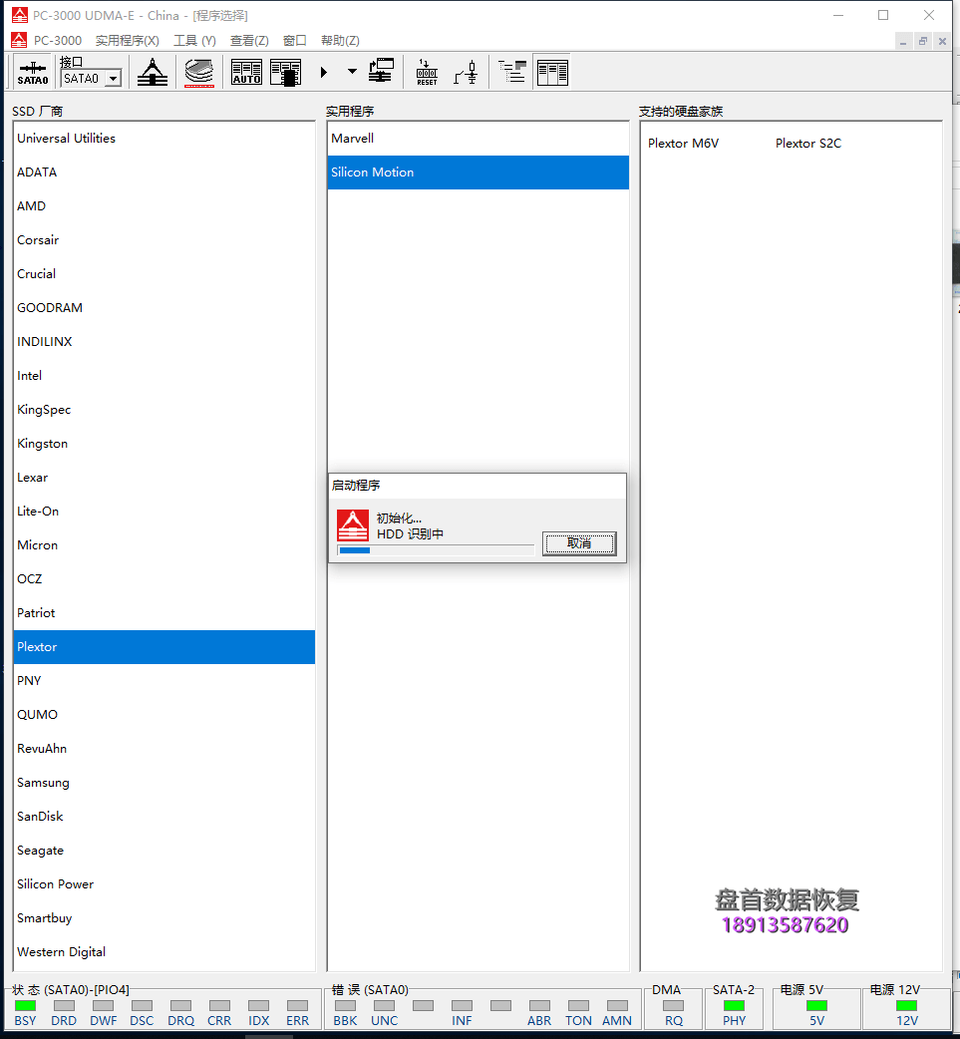Click the SATA-2 PHY indicator

click(x=734, y=1005)
